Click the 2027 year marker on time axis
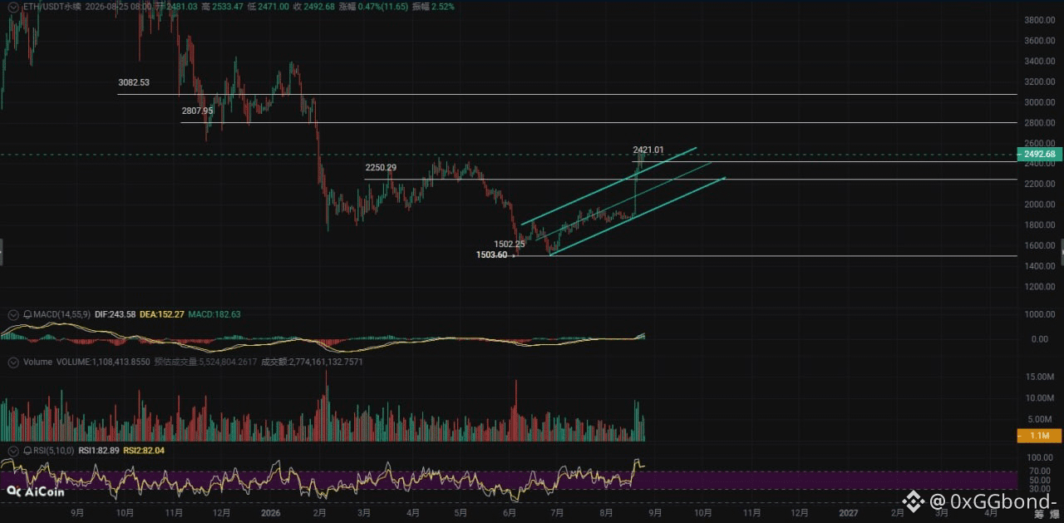 (848, 513)
